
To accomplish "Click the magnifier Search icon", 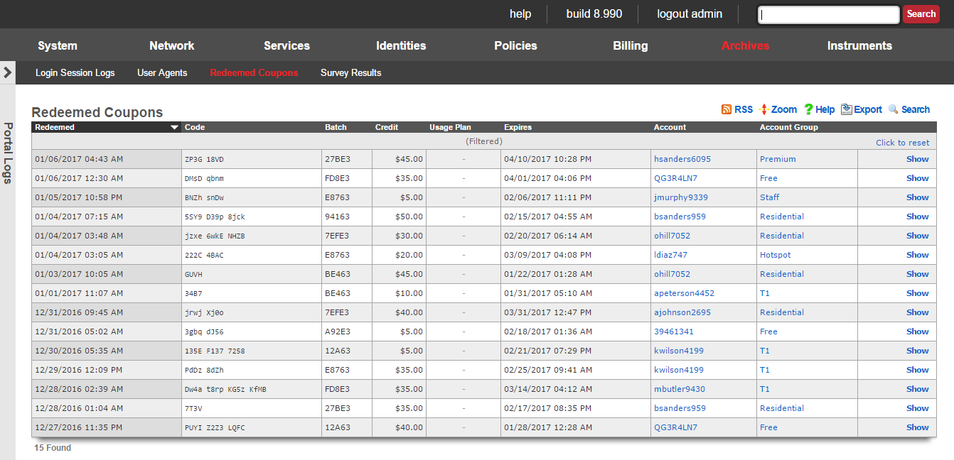I will coord(894,109).
